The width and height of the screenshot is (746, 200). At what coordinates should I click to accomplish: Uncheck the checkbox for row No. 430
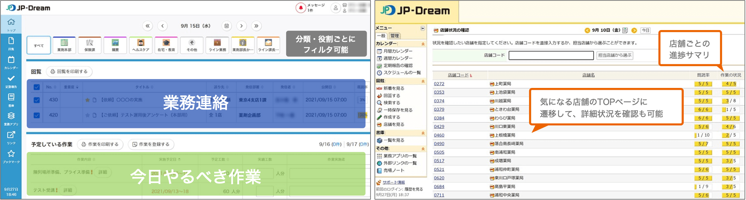point(37,100)
